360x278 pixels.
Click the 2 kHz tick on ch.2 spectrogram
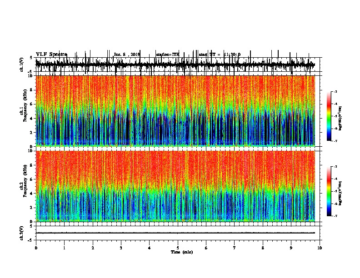coord(32,208)
